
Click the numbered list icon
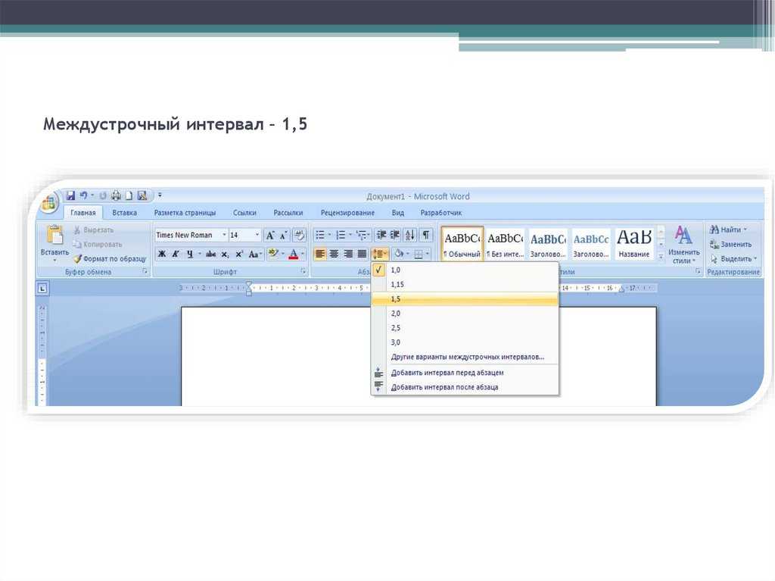pyautogui.click(x=341, y=235)
